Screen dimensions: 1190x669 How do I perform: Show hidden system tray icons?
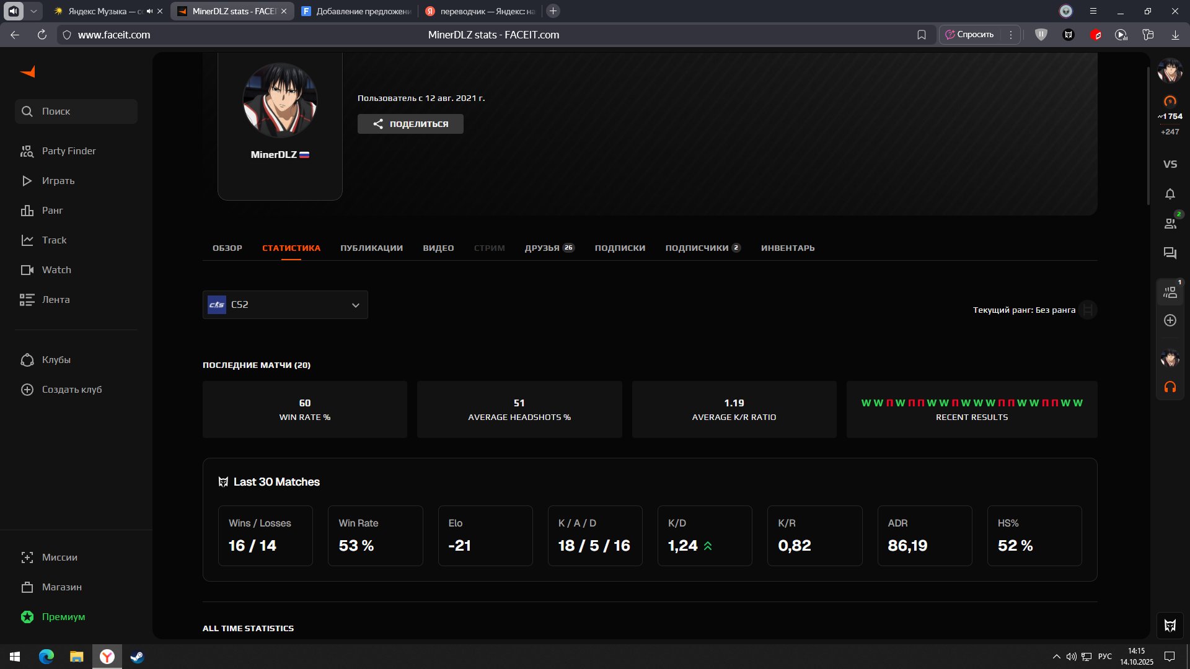tap(1056, 657)
